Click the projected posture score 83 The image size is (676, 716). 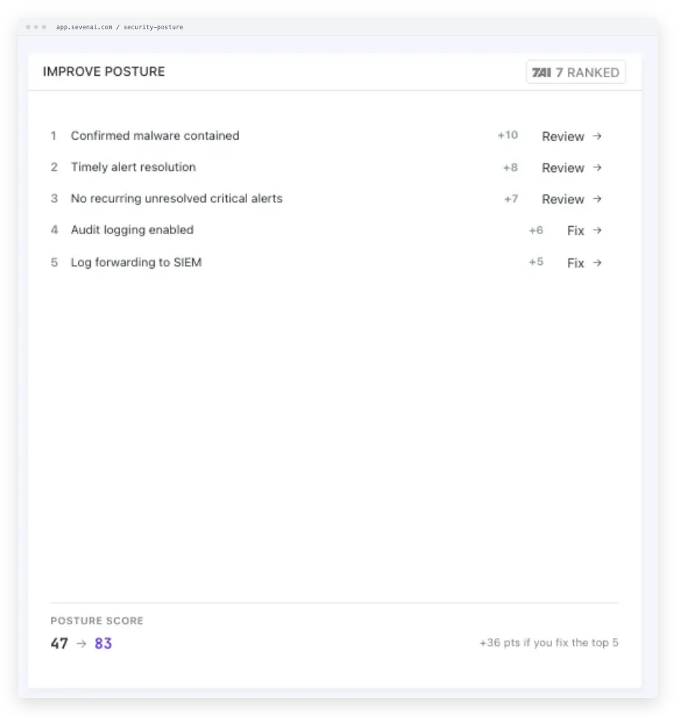pos(104,643)
